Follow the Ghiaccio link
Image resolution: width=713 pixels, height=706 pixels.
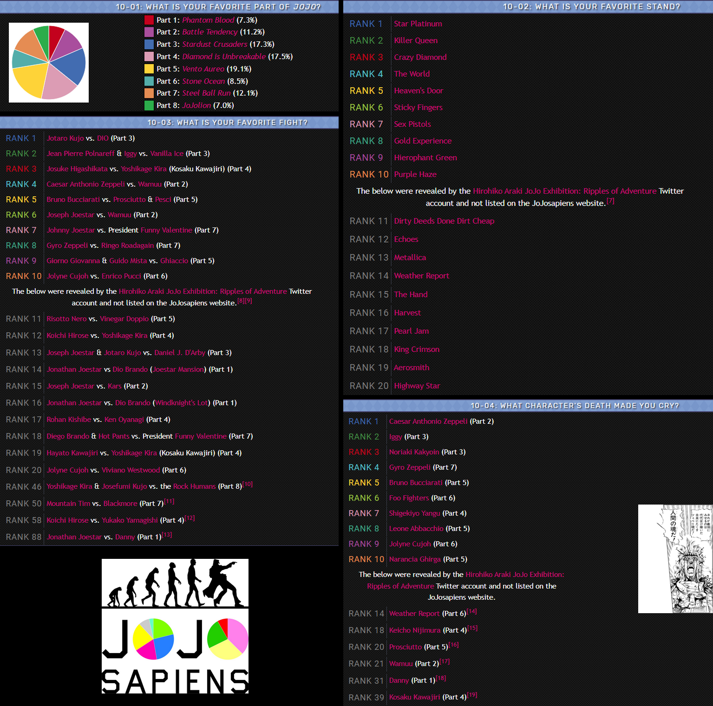(174, 261)
